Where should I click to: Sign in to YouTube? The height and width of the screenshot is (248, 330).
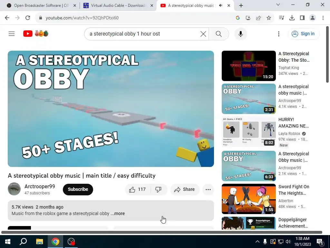coord(304,34)
